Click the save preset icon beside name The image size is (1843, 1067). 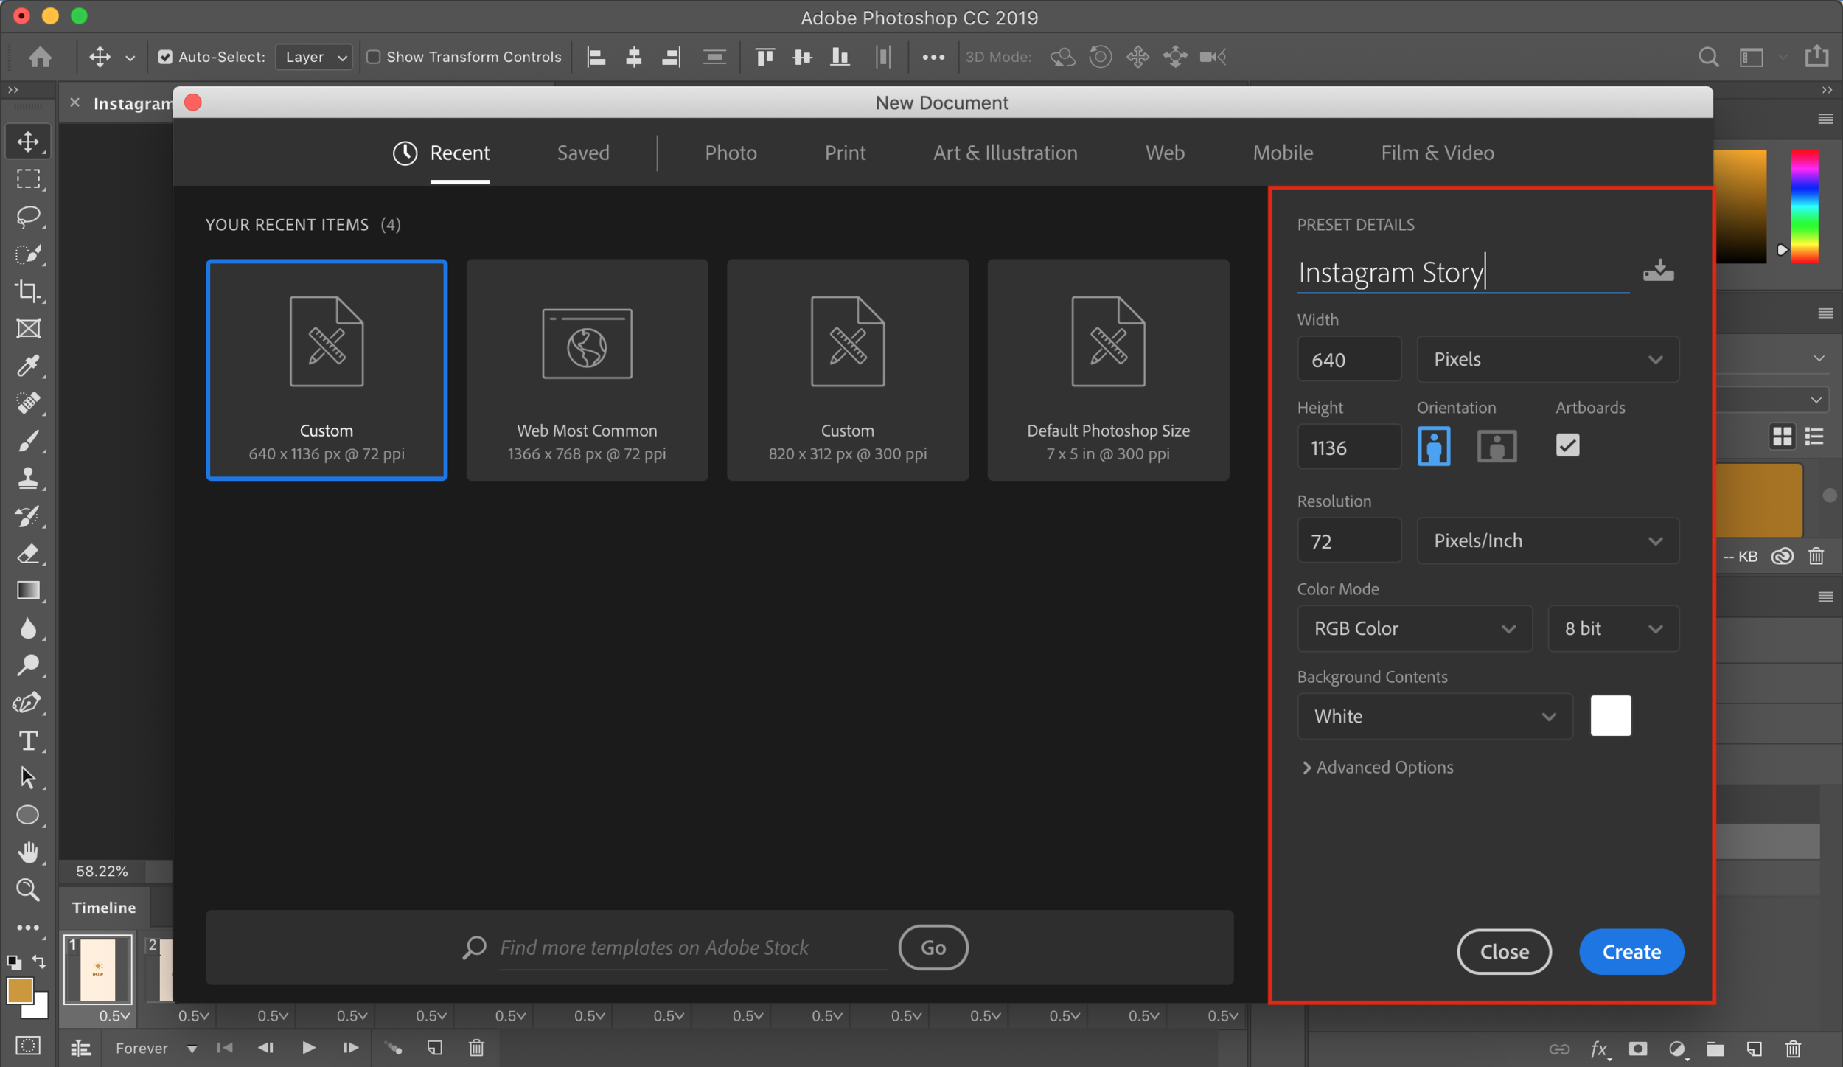(1658, 271)
